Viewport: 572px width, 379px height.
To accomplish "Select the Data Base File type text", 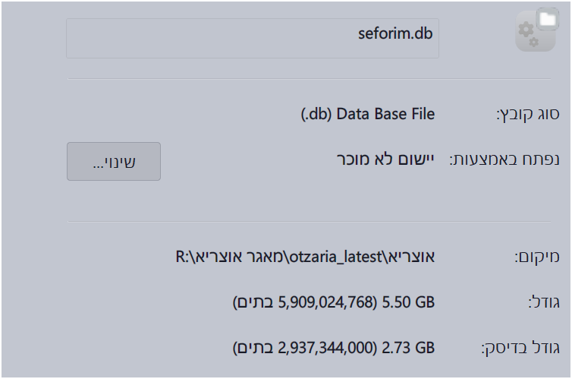I will (385, 115).
